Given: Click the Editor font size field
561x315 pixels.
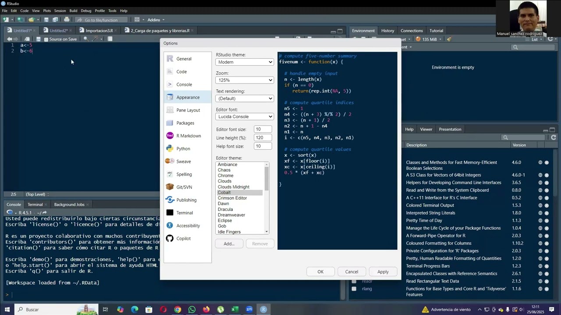Looking at the screenshot, I should point(263,129).
